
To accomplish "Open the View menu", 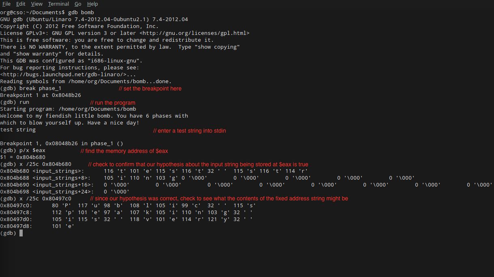I will tap(37, 4).
